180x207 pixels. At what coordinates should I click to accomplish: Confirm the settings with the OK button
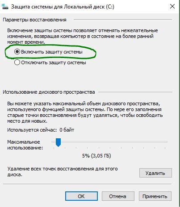coord(81,196)
